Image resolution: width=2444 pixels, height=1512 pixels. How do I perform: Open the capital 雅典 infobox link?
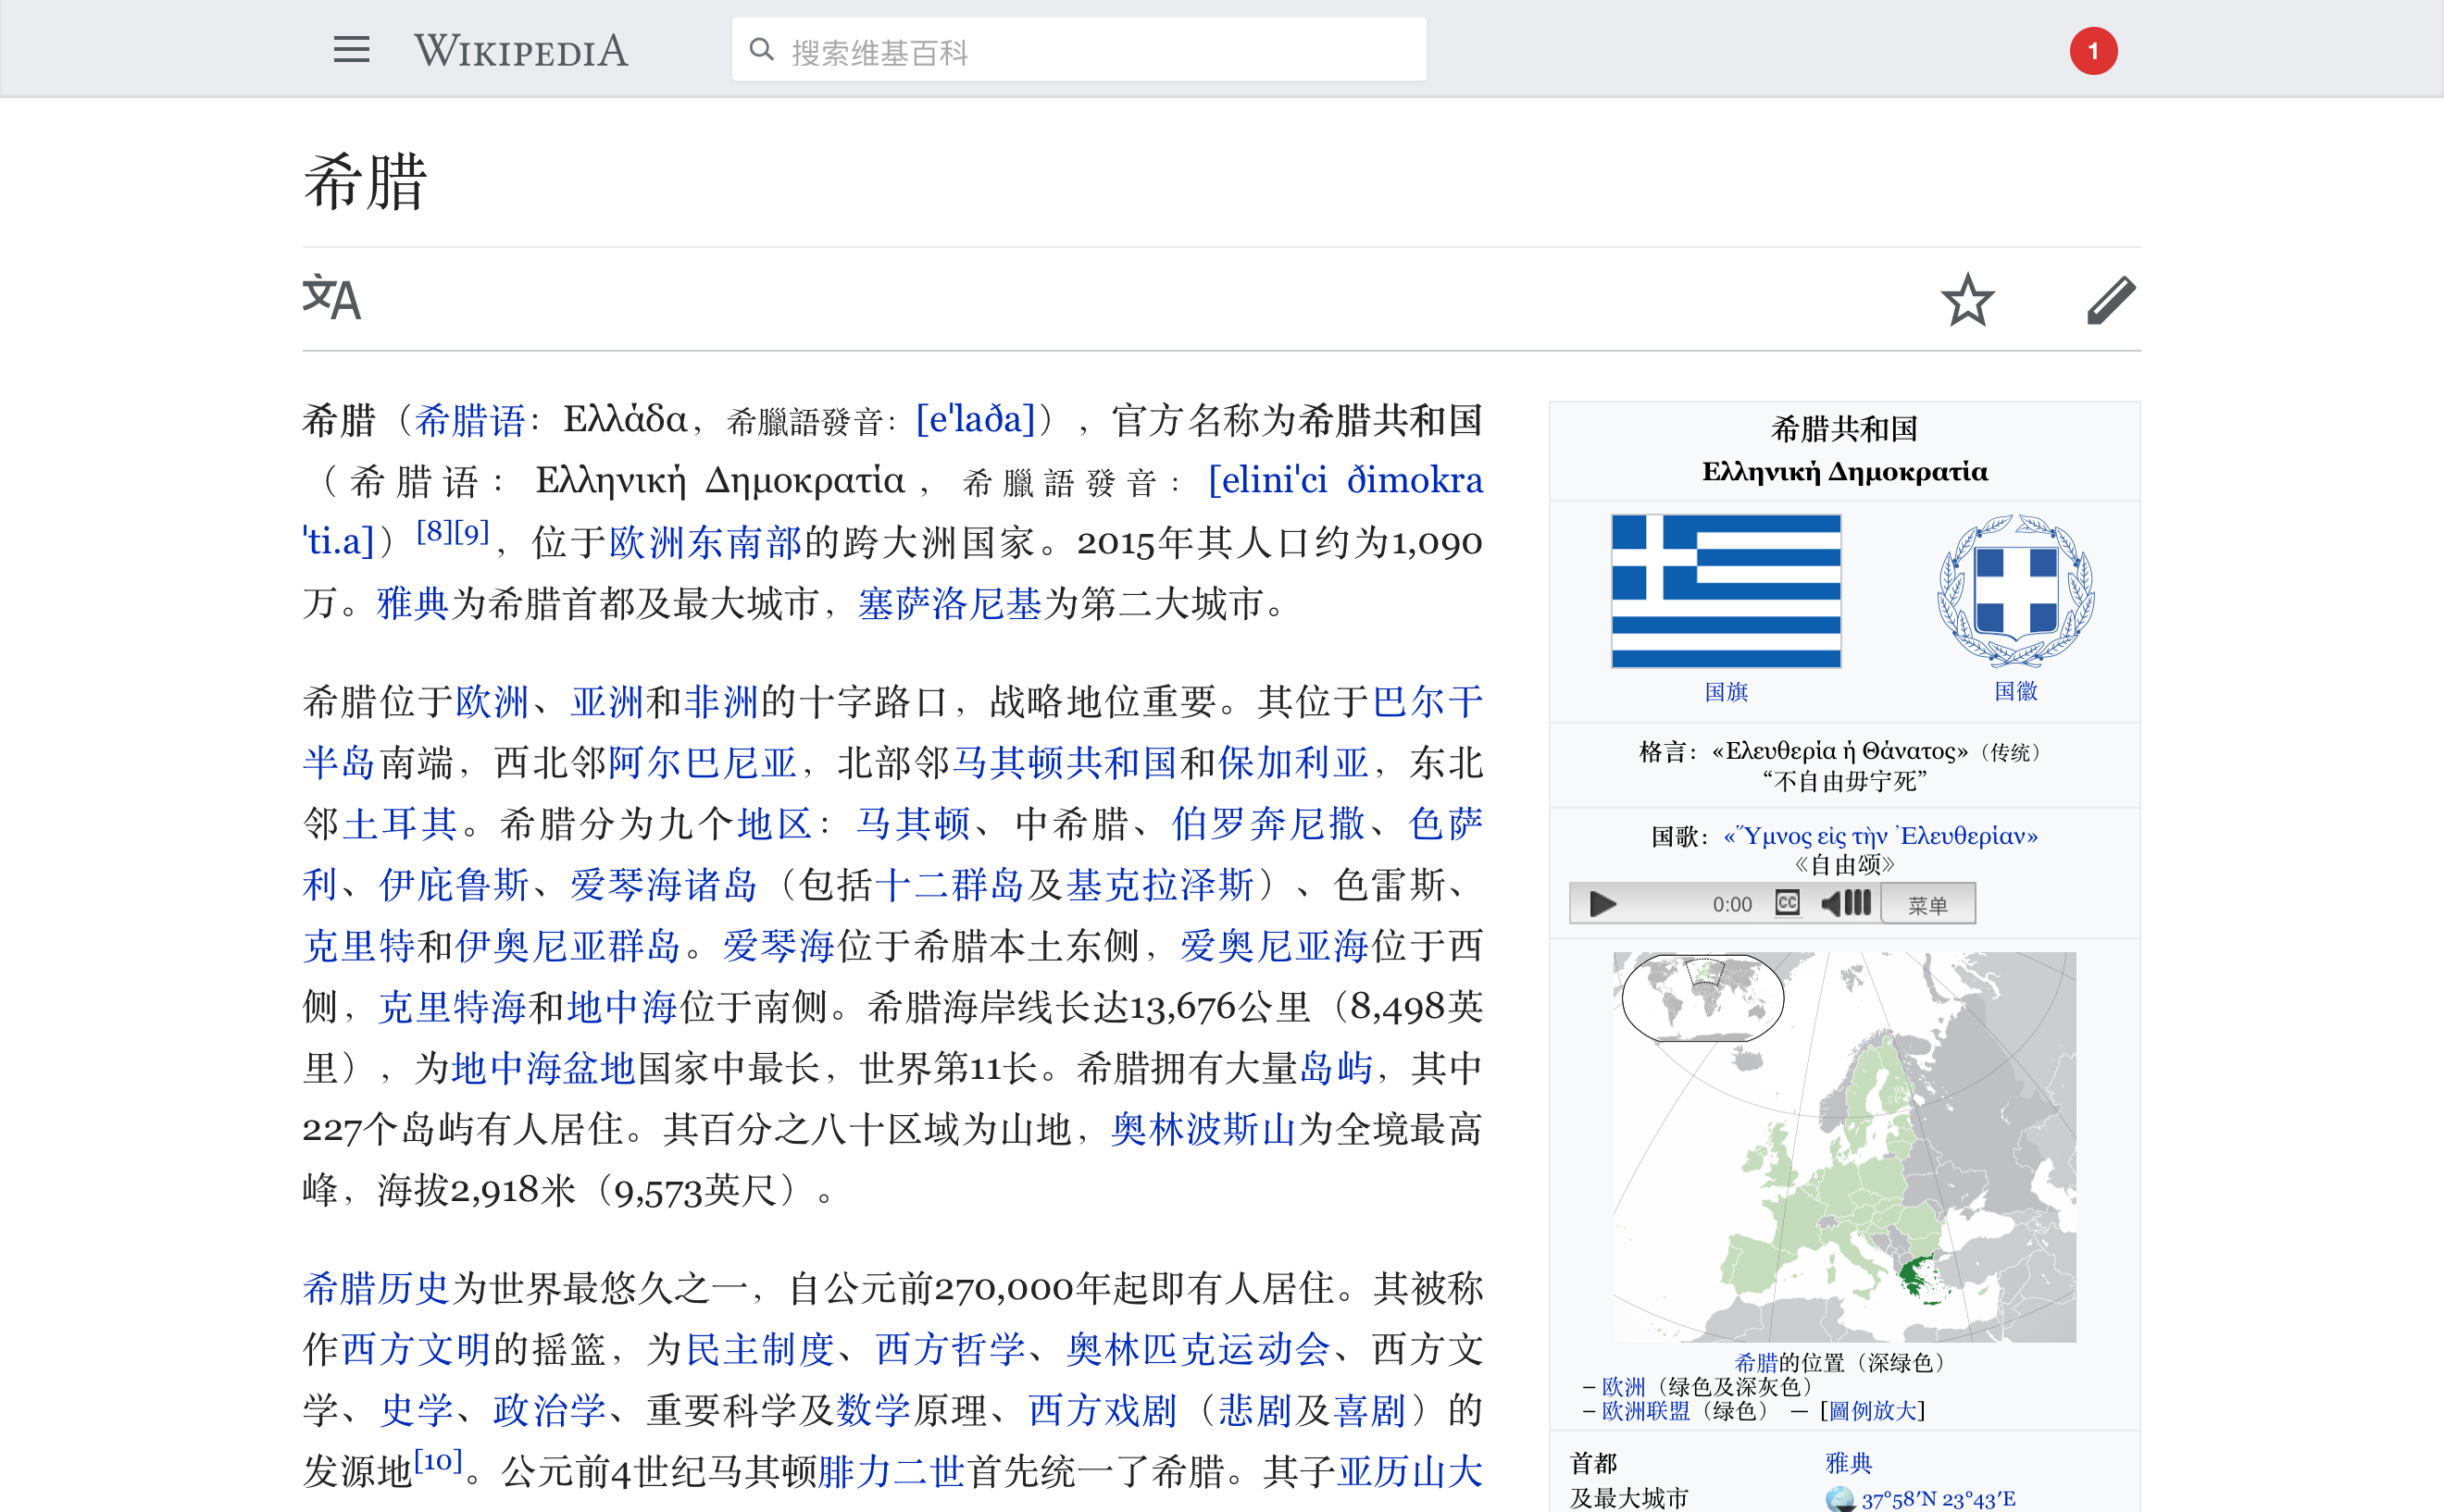pyautogui.click(x=1848, y=1463)
